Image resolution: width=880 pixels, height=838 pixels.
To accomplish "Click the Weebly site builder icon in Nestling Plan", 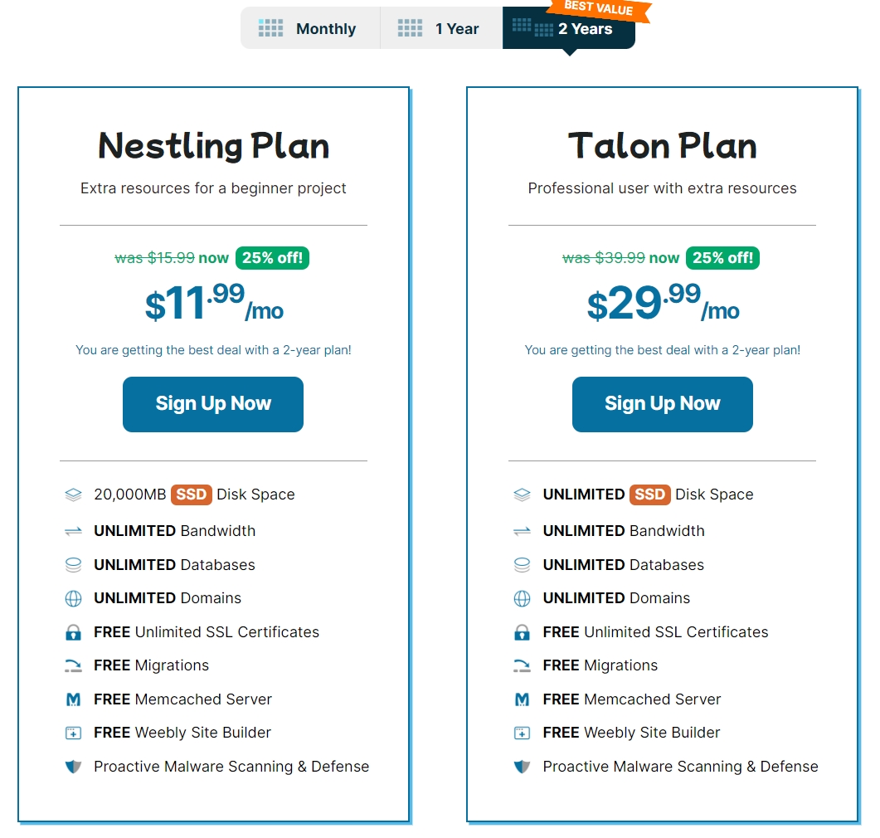I will coord(73,733).
